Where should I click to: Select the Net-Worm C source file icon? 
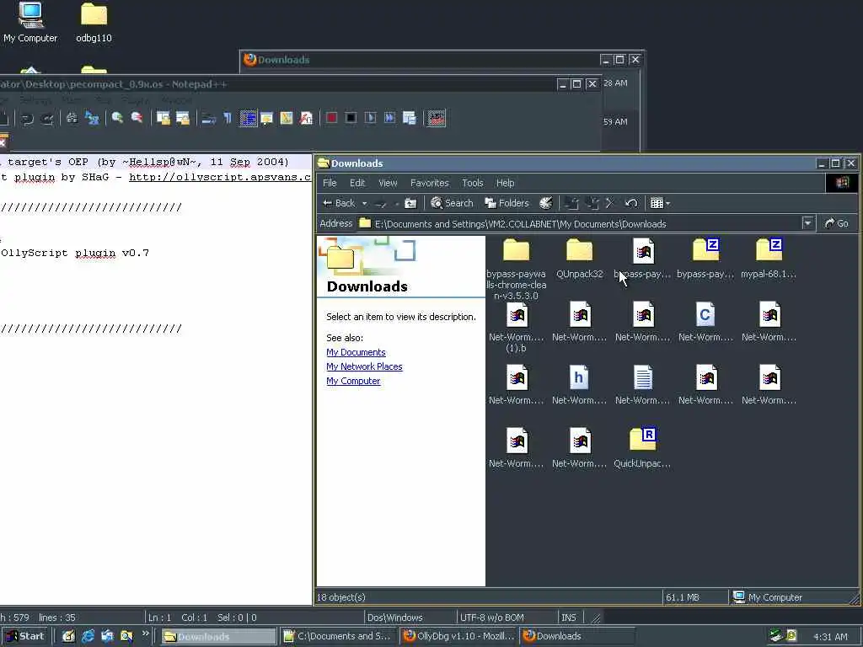point(705,322)
